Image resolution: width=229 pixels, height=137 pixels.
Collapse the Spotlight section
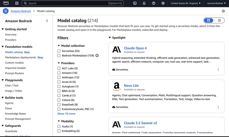[110, 38]
